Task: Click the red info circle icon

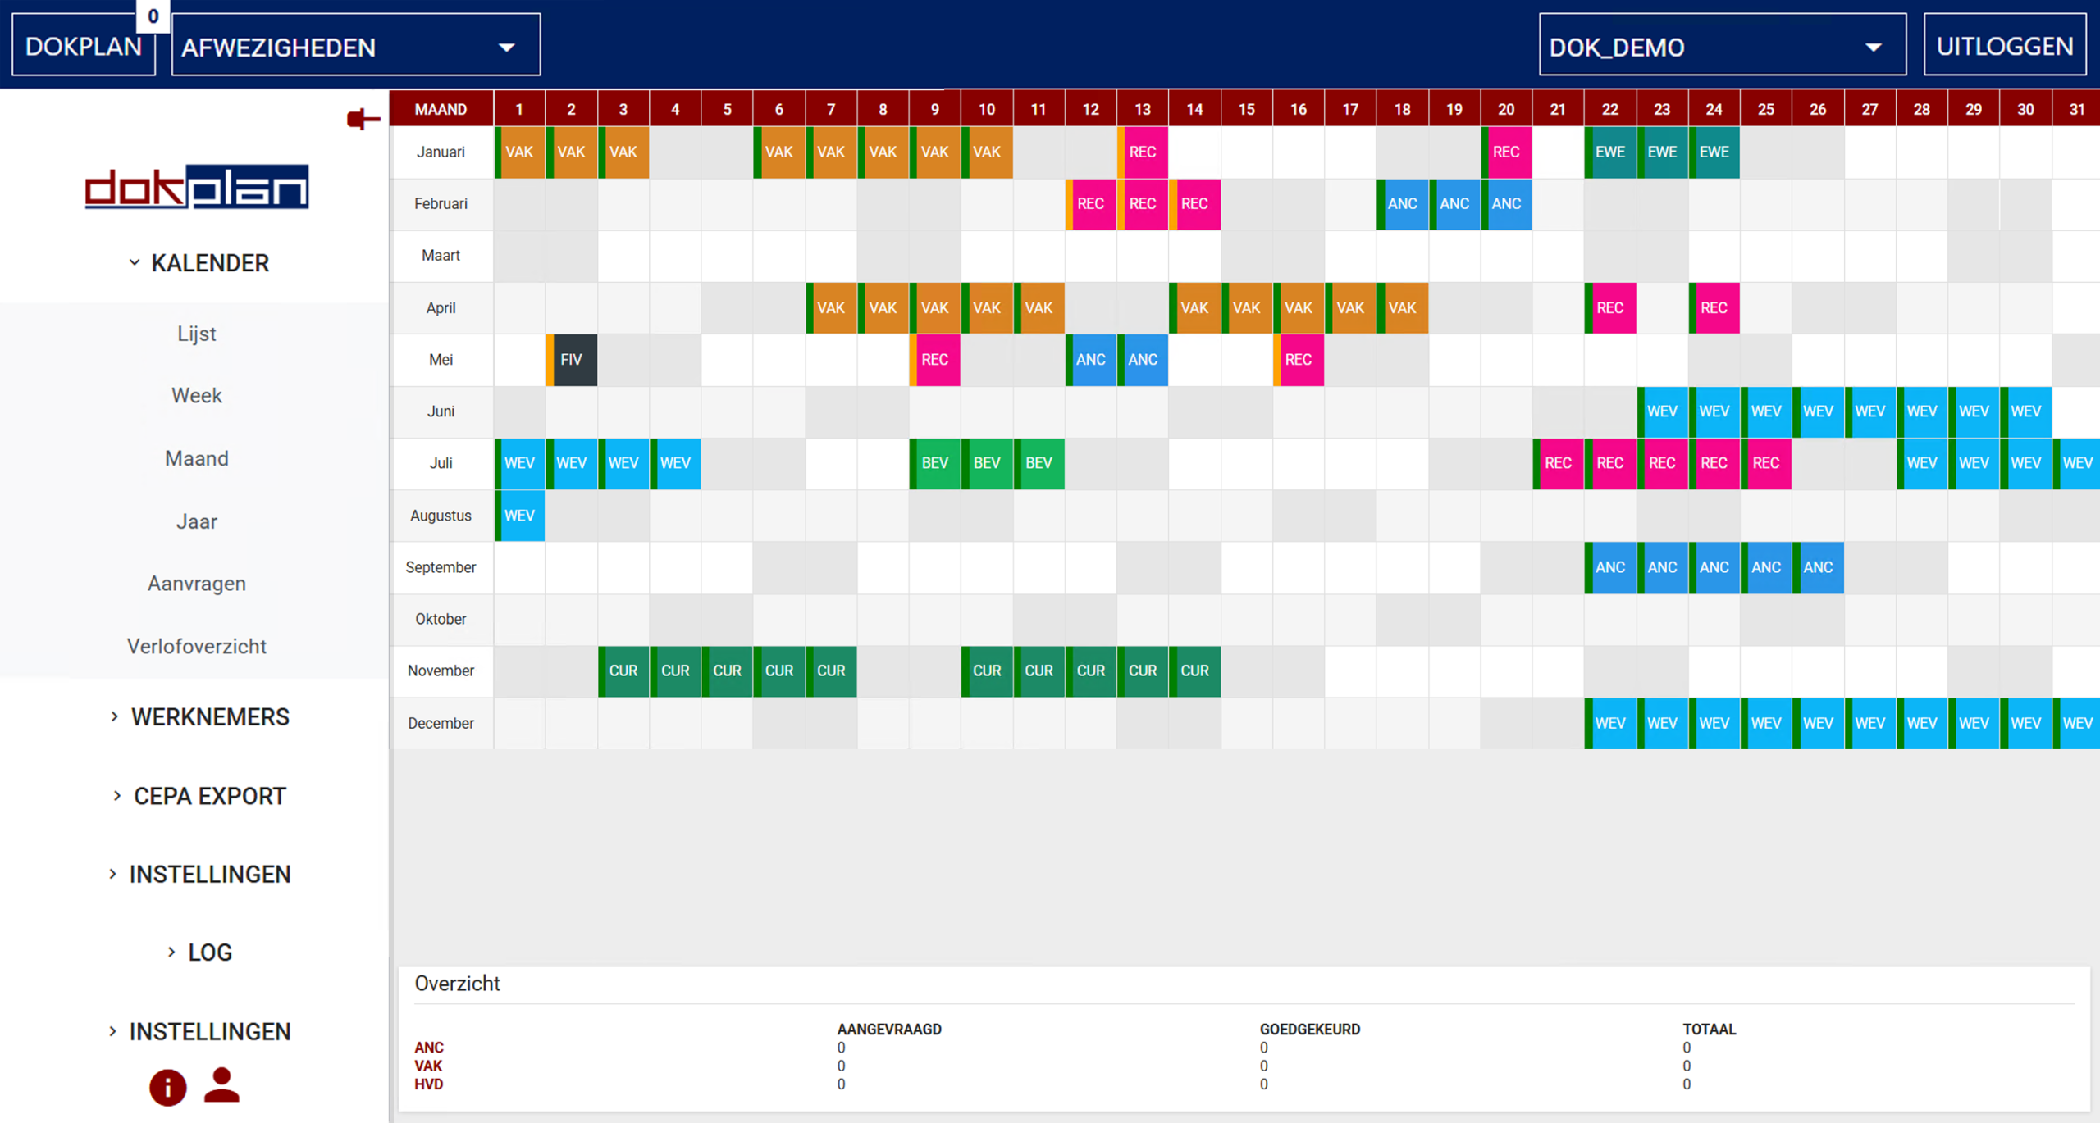Action: 167,1087
